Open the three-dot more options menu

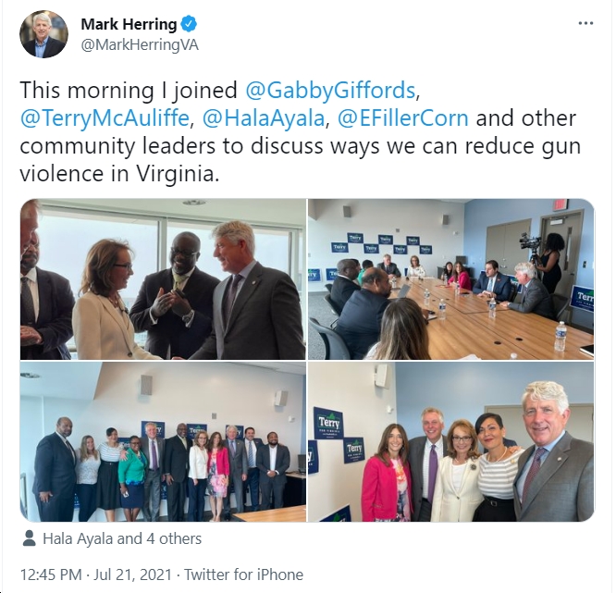click(585, 23)
